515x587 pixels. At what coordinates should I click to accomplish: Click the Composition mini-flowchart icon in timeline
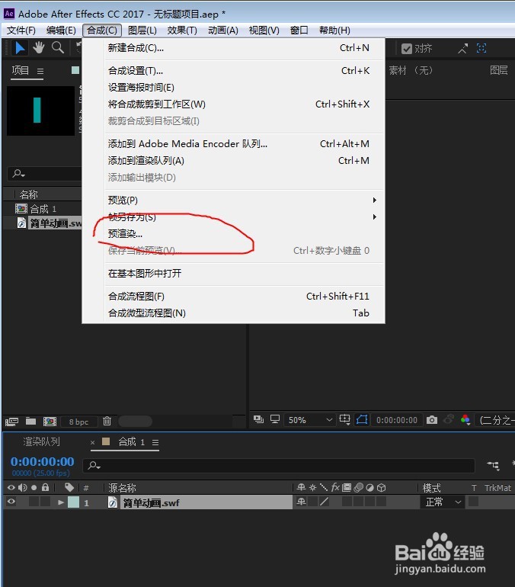[494, 465]
